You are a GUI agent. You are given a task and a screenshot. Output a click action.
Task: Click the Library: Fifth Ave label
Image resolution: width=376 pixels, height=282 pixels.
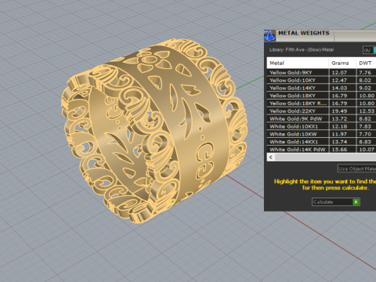point(302,49)
